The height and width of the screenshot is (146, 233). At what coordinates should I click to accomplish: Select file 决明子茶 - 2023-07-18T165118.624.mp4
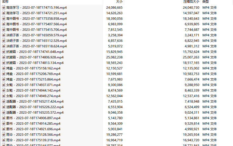click(x=37, y=46)
